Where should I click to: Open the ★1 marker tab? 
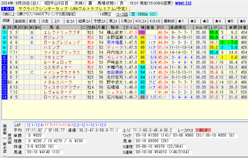pyautogui.click(x=182, y=21)
